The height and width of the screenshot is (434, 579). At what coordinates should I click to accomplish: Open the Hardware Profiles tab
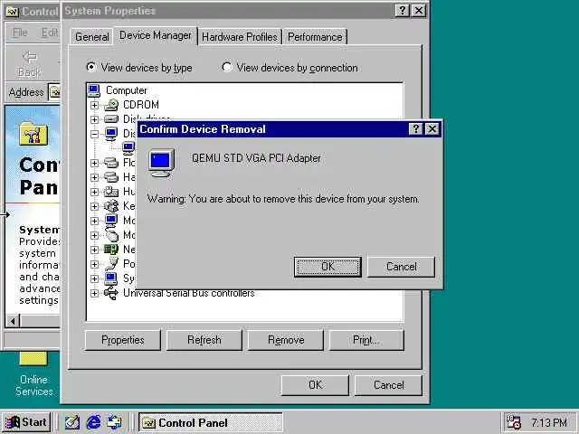click(x=239, y=37)
